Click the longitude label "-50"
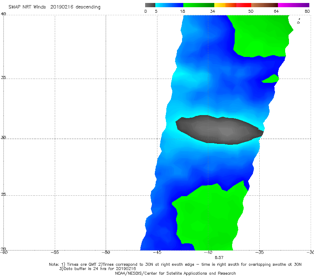 click(x=106, y=252)
